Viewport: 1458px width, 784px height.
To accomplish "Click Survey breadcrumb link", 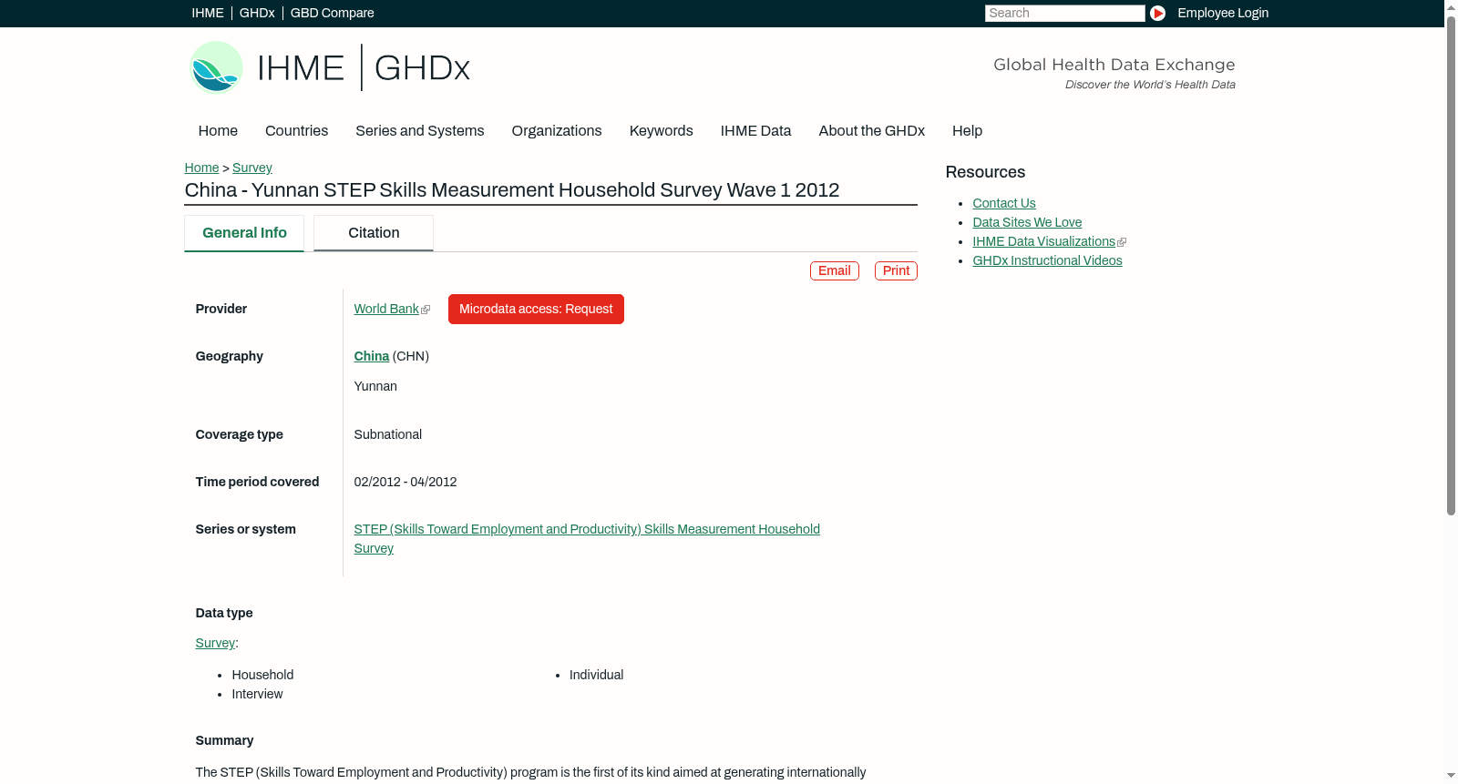I will click(252, 168).
